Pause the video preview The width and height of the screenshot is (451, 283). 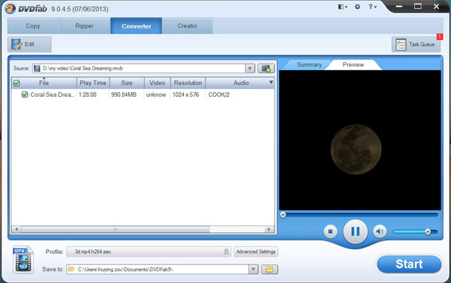click(x=355, y=231)
